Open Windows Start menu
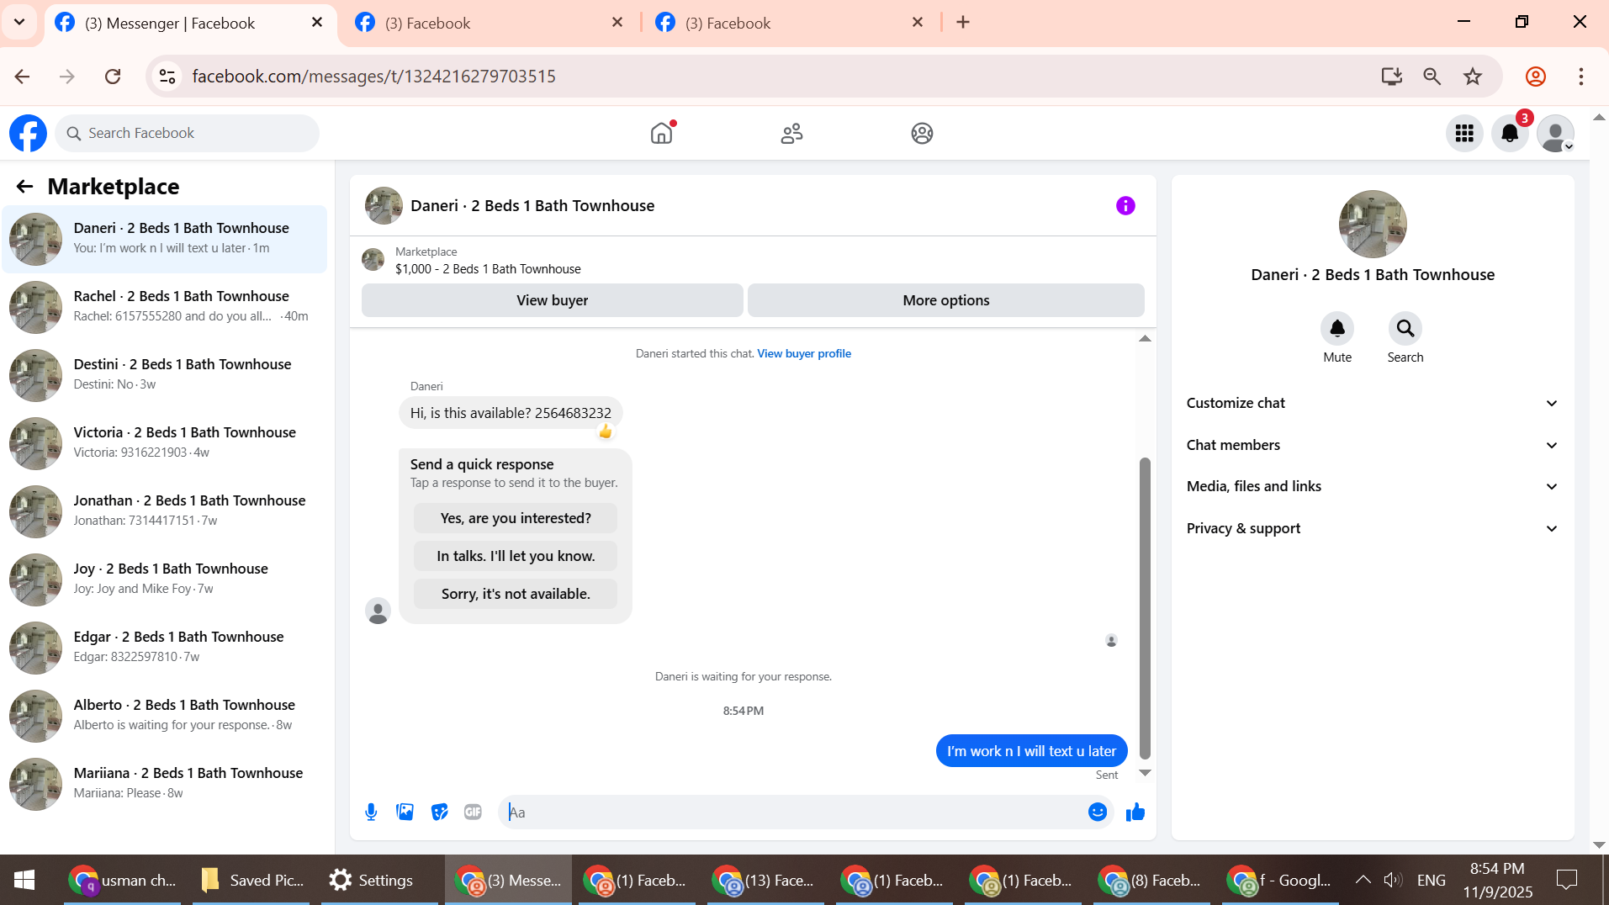Viewport: 1609px width, 905px height. tap(24, 881)
